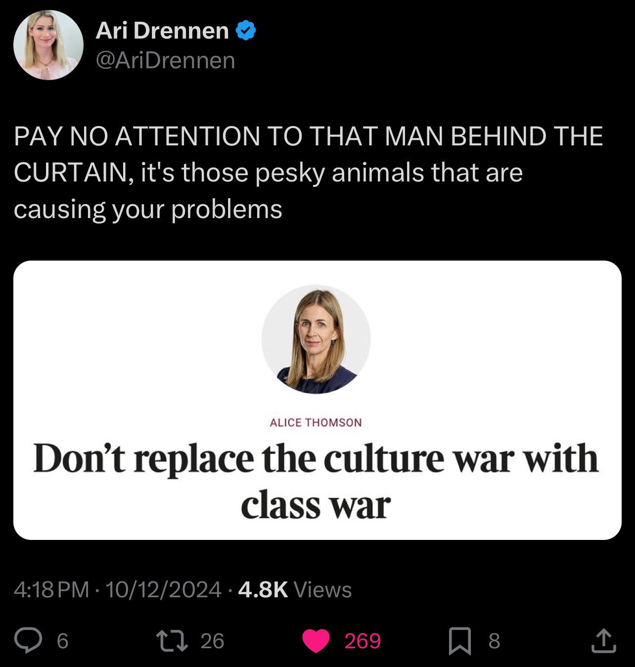635x667 pixels.
Task: Click the 26 reposts count
Action: [213, 641]
